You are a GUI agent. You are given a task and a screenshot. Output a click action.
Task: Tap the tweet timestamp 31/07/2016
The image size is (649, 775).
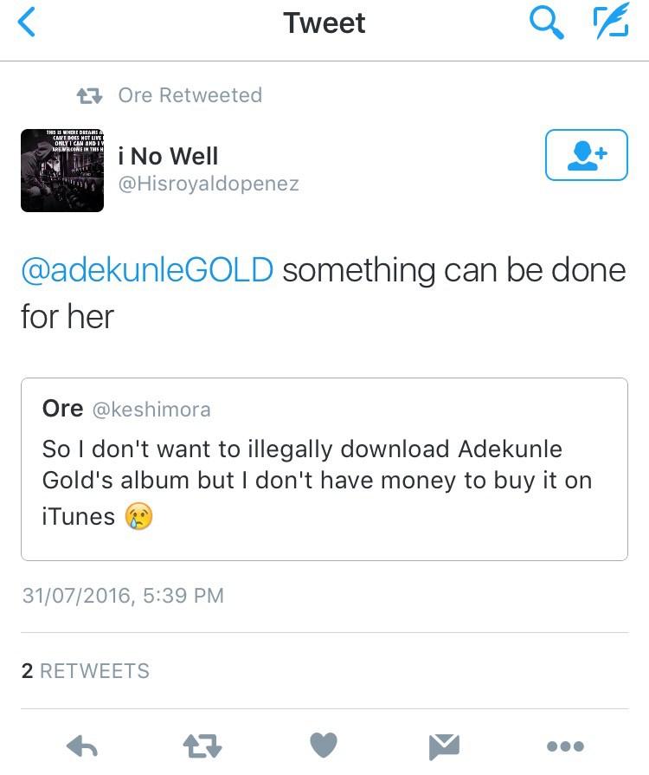(122, 596)
